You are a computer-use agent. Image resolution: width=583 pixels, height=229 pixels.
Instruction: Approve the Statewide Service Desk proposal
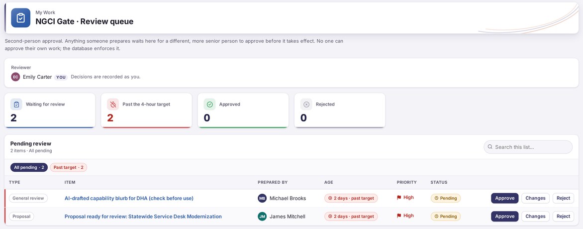pos(504,217)
